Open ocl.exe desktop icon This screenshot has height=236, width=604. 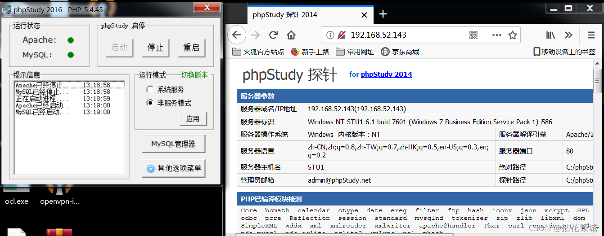(17, 196)
